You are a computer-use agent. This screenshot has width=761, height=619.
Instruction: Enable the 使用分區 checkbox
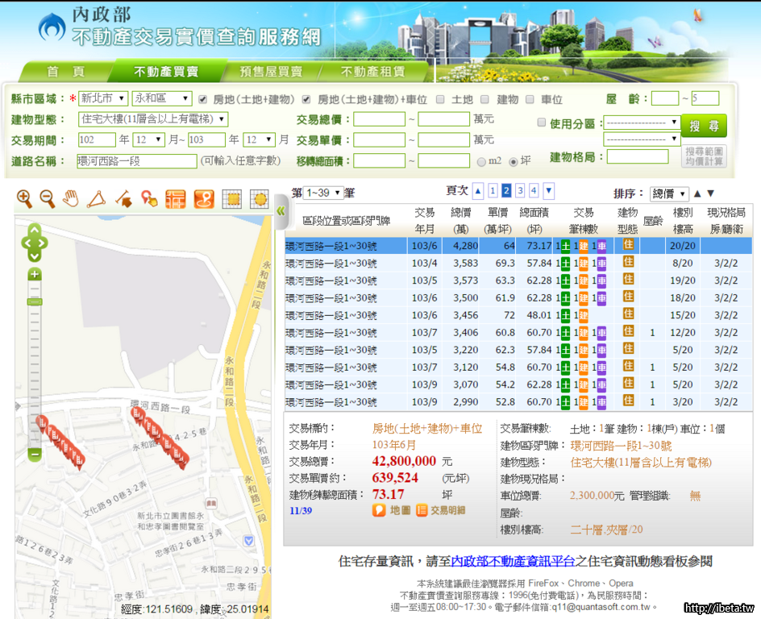tap(542, 123)
